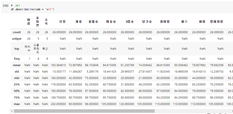The height and width of the screenshot is (114, 233).
Task: Click the top value '북산' in 소속 column
Action: tap(45, 49)
